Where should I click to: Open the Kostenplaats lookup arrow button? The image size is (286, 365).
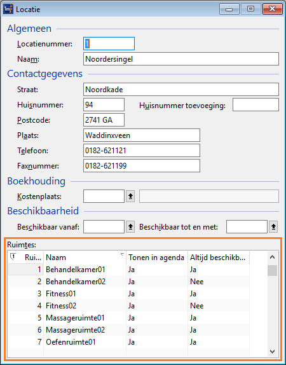130,196
